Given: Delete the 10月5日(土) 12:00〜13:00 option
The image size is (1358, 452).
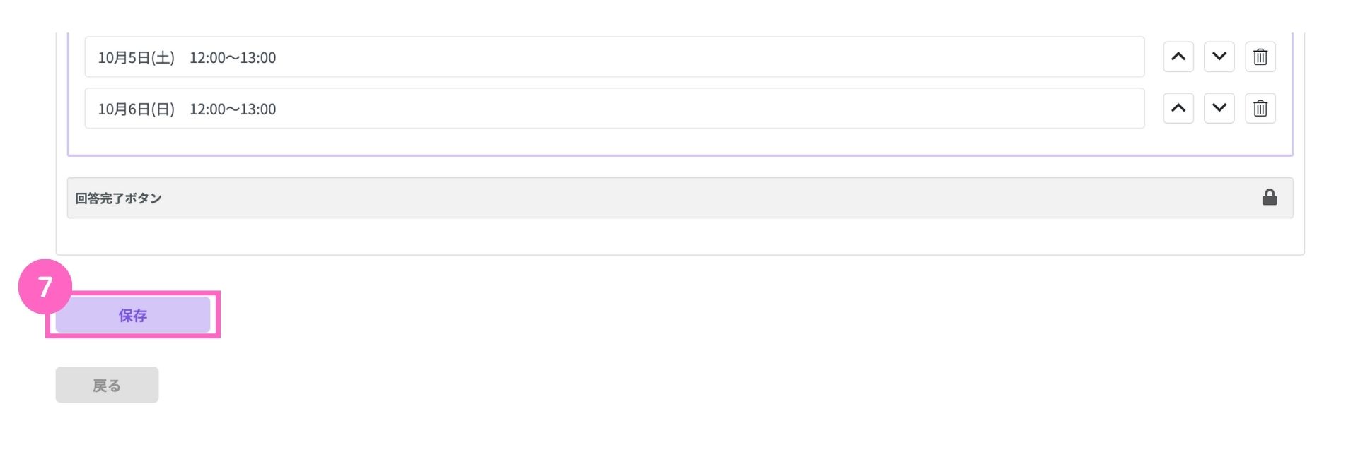Looking at the screenshot, I should (1260, 56).
